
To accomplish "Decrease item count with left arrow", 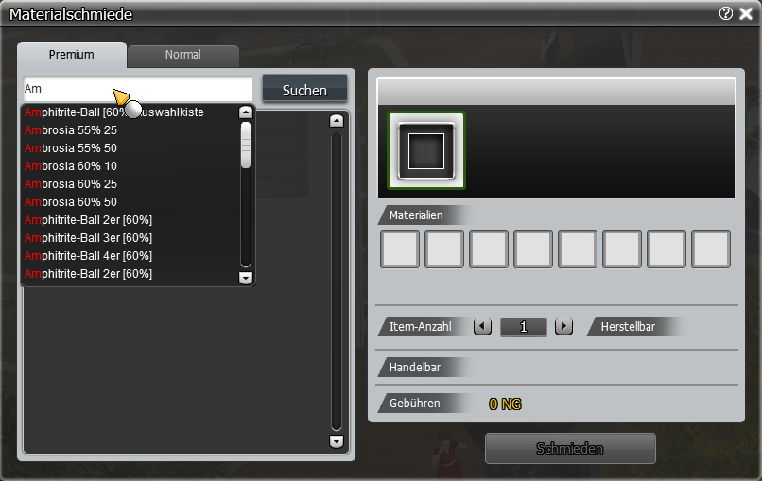I will click(x=482, y=326).
